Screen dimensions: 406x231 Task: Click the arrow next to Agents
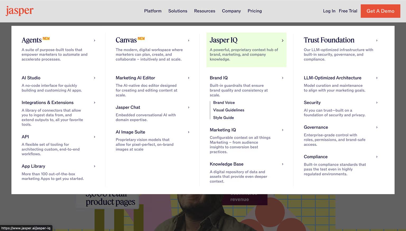(x=95, y=40)
